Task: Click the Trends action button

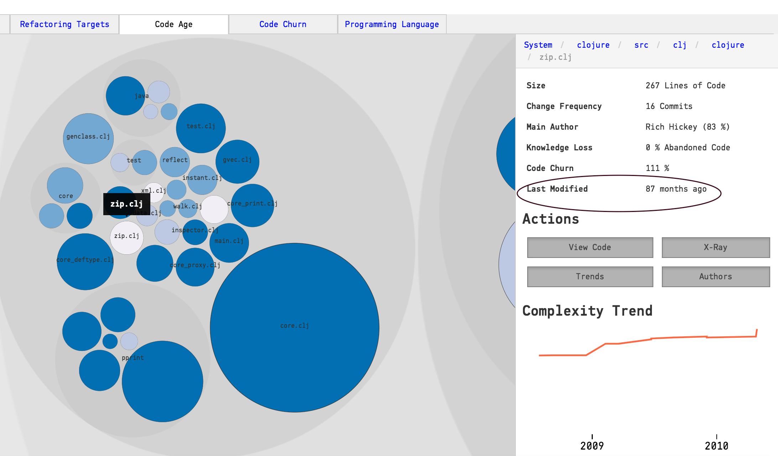Action: [590, 276]
